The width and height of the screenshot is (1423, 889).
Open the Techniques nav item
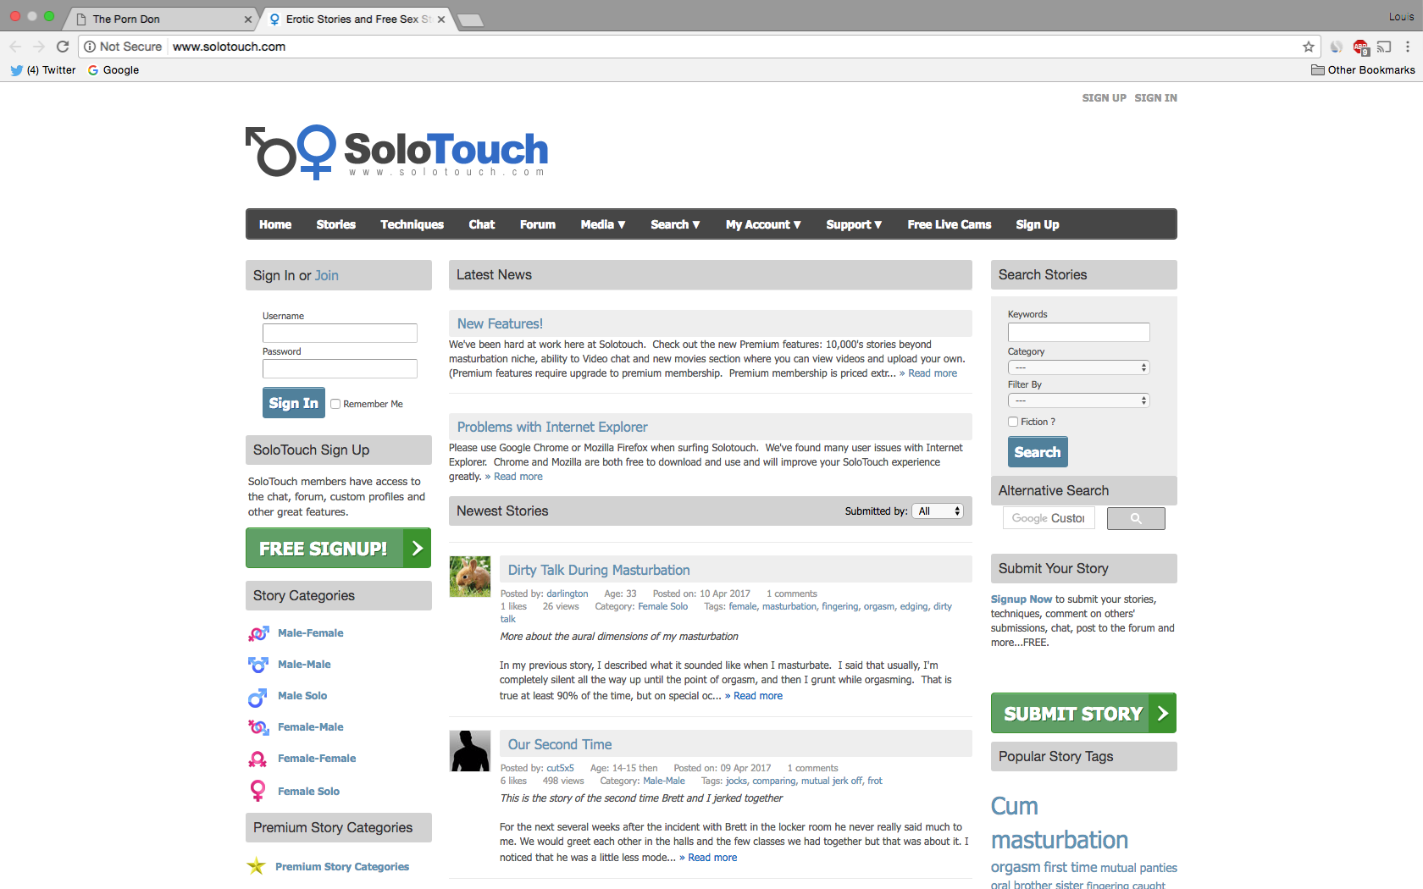pyautogui.click(x=413, y=224)
